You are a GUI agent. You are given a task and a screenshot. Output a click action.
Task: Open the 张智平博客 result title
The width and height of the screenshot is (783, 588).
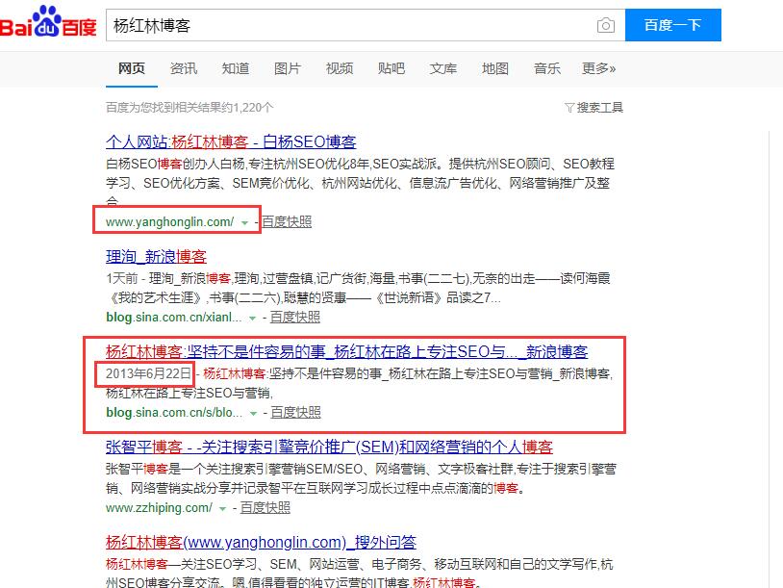coord(329,447)
